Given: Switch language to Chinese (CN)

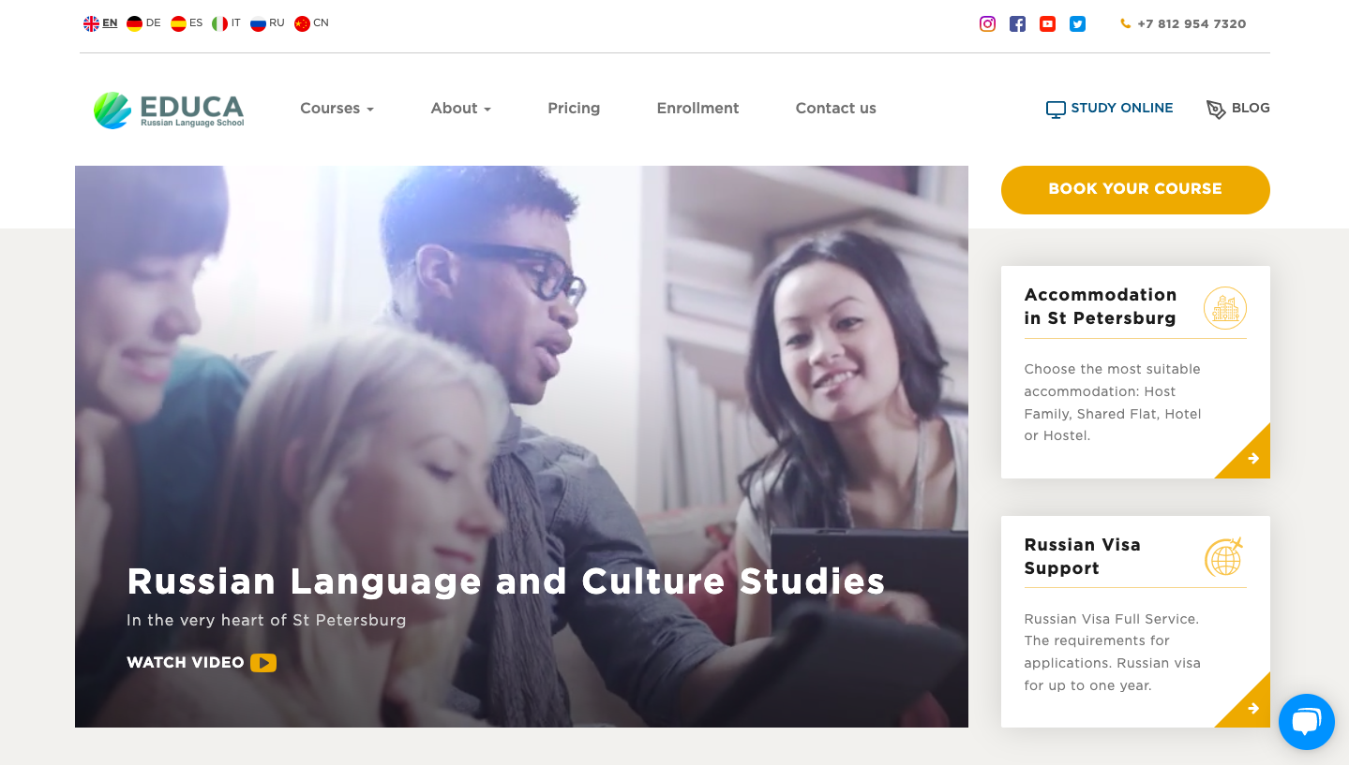Looking at the screenshot, I should tap(311, 23).
